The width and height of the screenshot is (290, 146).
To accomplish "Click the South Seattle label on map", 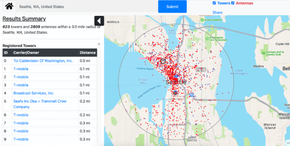I will point(192,139).
